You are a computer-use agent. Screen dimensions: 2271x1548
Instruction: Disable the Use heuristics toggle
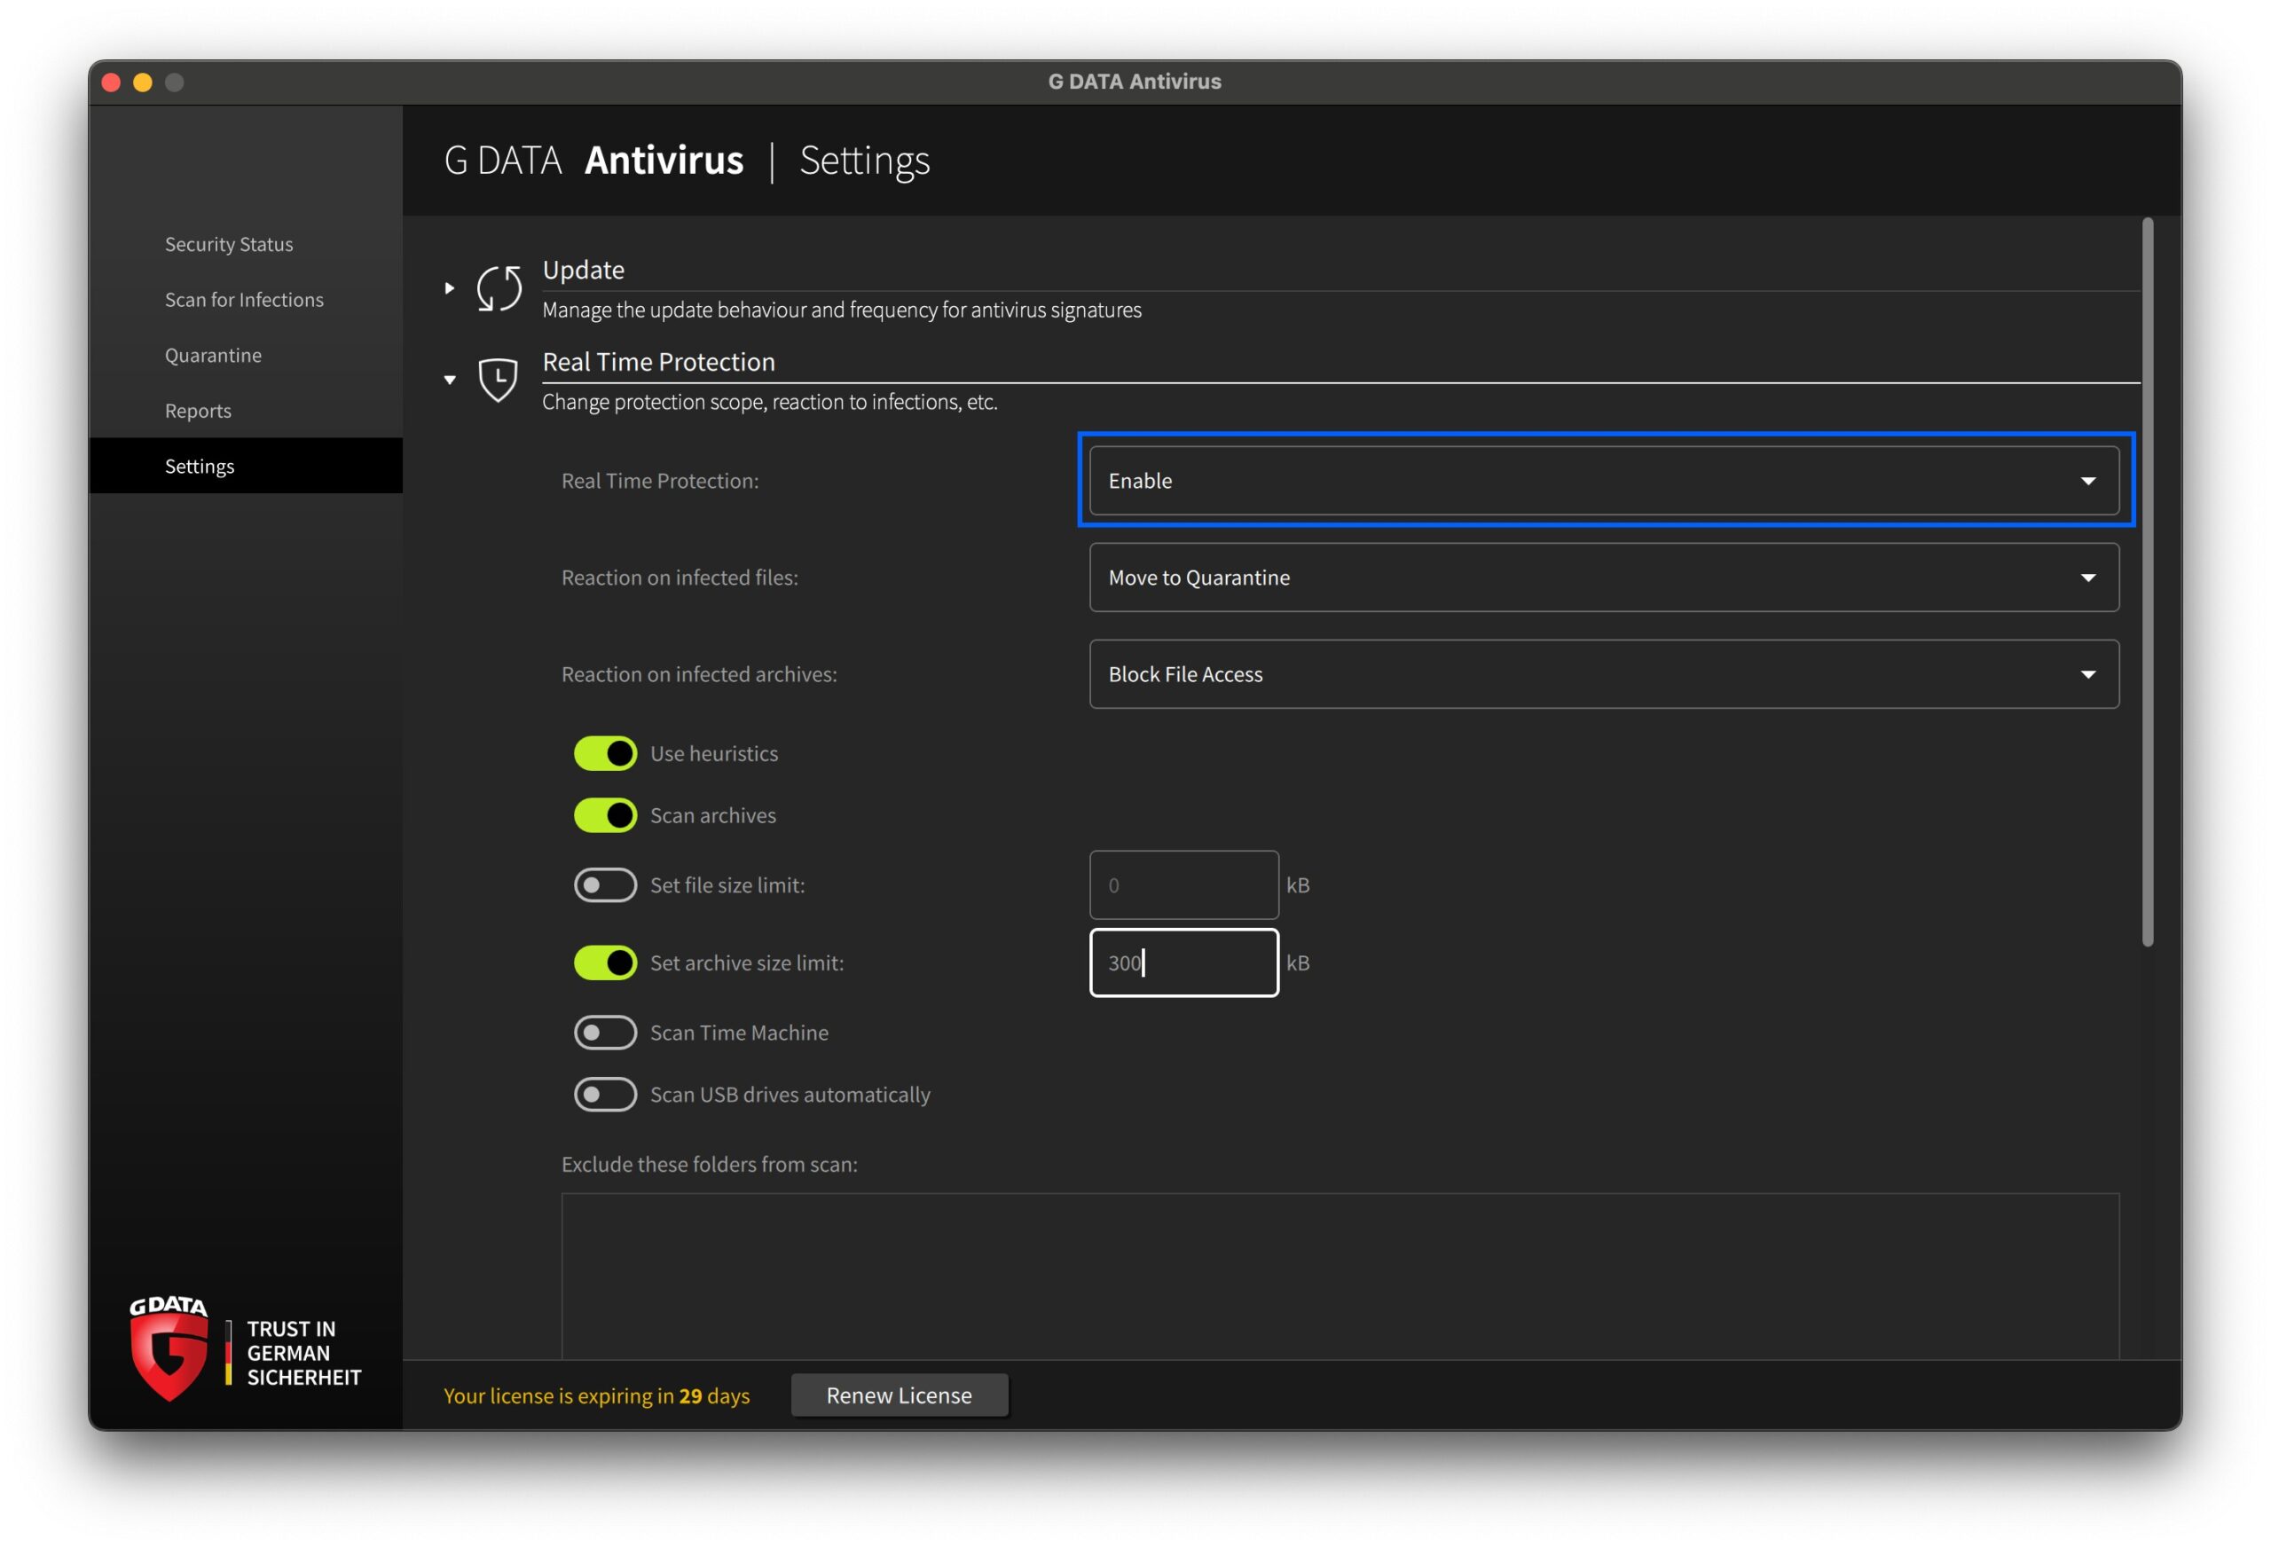605,753
